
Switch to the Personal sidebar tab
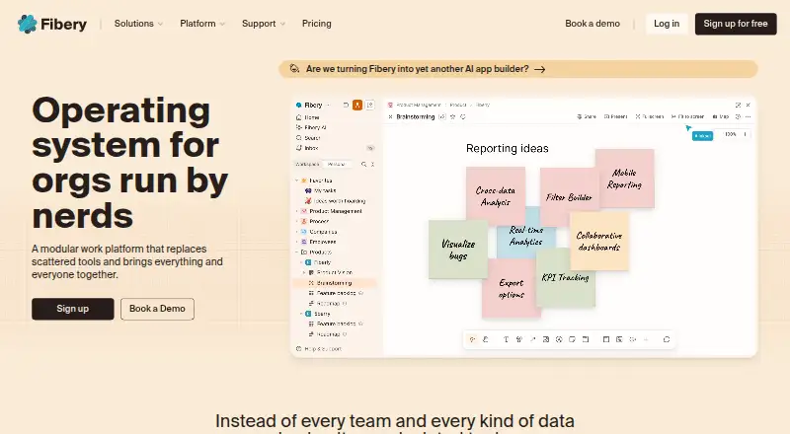click(x=336, y=164)
